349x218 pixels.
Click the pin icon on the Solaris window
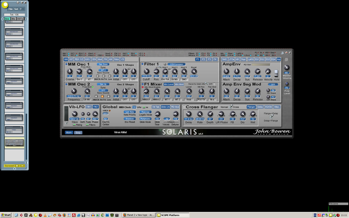282,53
